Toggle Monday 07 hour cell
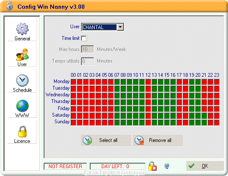 coord(117,82)
